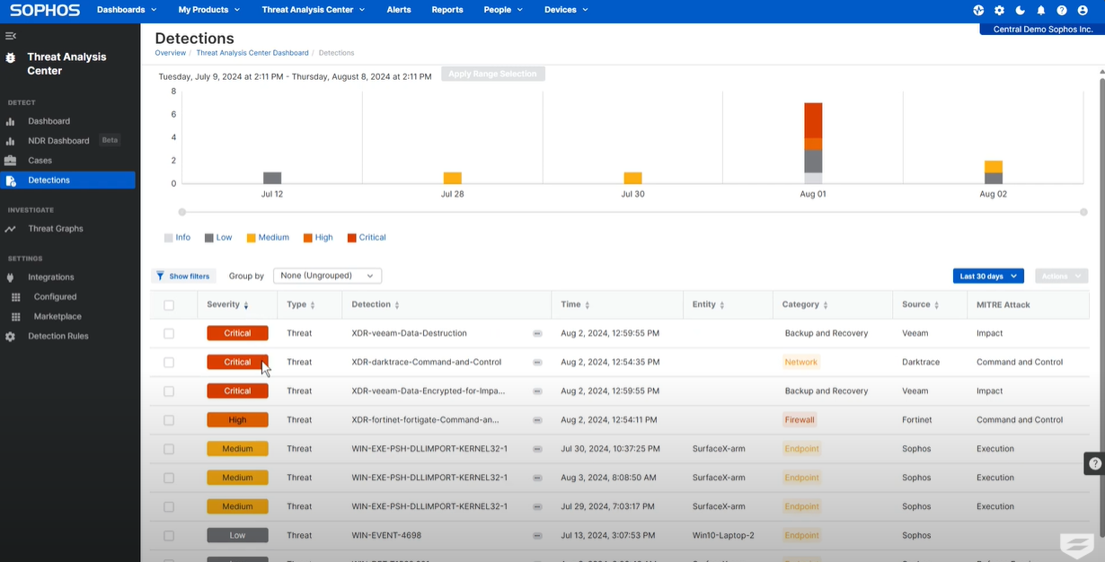Open the Group by dropdown
Viewport: 1105px width, 562px height.
(x=327, y=276)
